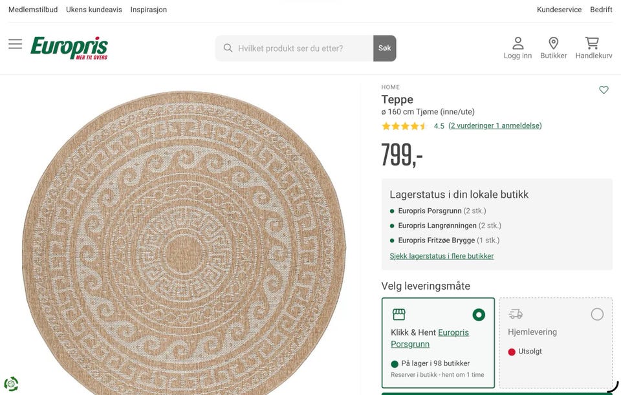Image resolution: width=621 pixels, height=395 pixels.
Task: Open the Handlekurv cart icon
Action: coord(592,43)
